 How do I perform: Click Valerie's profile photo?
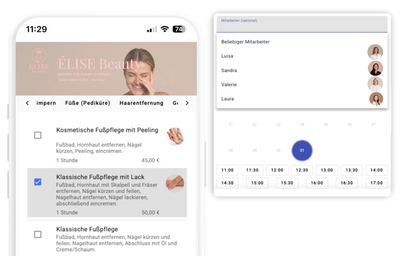pos(375,84)
